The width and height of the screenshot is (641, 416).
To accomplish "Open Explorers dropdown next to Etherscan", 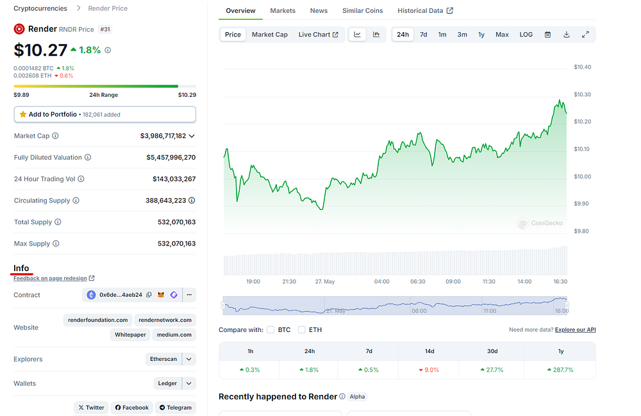I will click(x=189, y=359).
